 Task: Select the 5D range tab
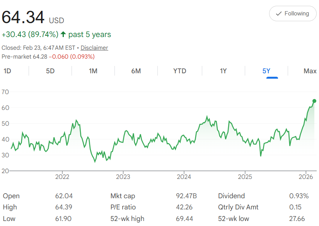(x=50, y=71)
